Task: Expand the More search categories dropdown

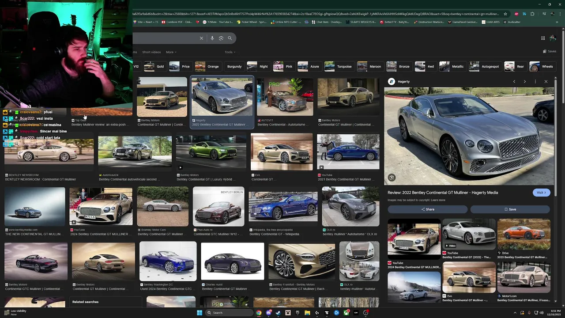Action: [171, 52]
